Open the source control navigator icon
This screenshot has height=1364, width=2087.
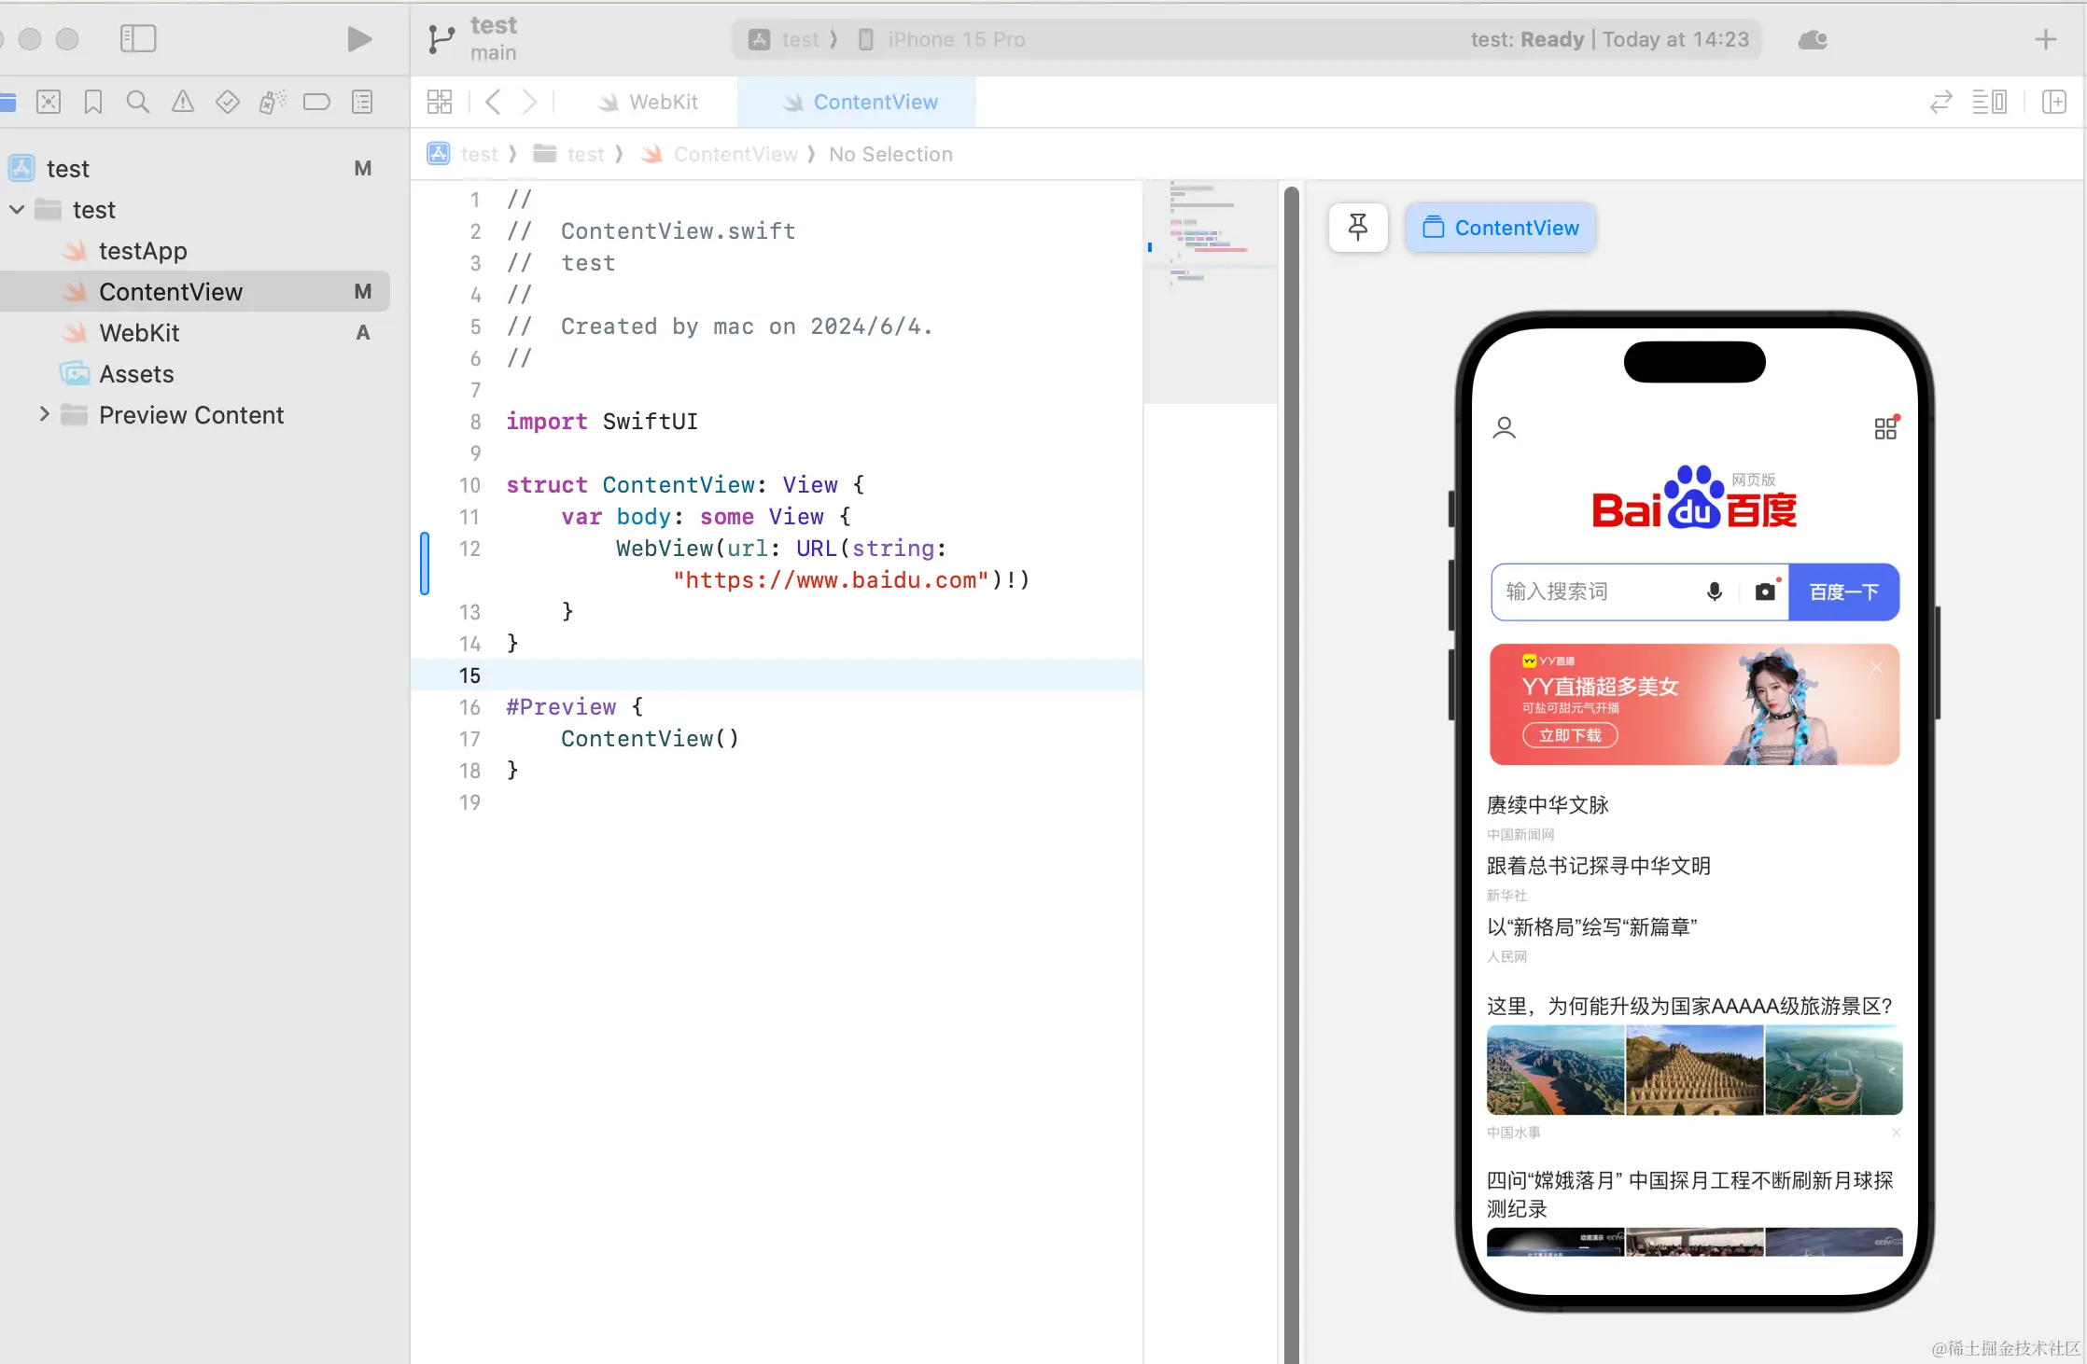click(49, 102)
